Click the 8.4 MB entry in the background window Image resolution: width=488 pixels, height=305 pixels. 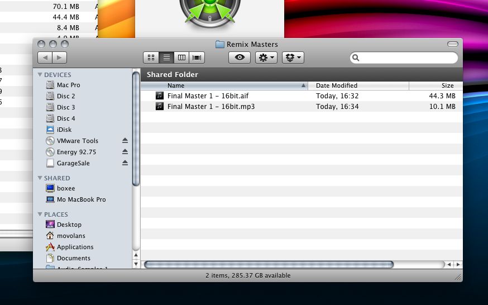tap(68, 28)
